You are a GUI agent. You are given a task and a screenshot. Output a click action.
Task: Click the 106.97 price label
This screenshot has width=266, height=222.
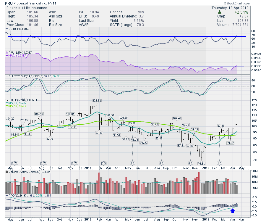pos(110,115)
